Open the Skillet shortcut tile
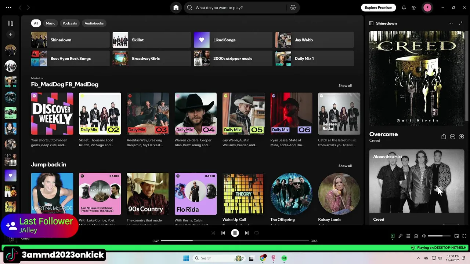Image resolution: width=470 pixels, height=264 pixels. click(152, 40)
